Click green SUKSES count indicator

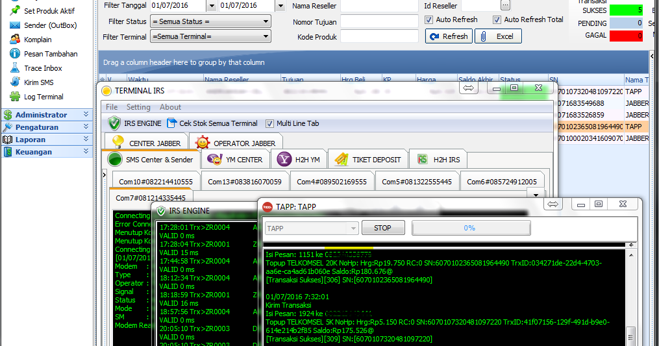point(627,10)
